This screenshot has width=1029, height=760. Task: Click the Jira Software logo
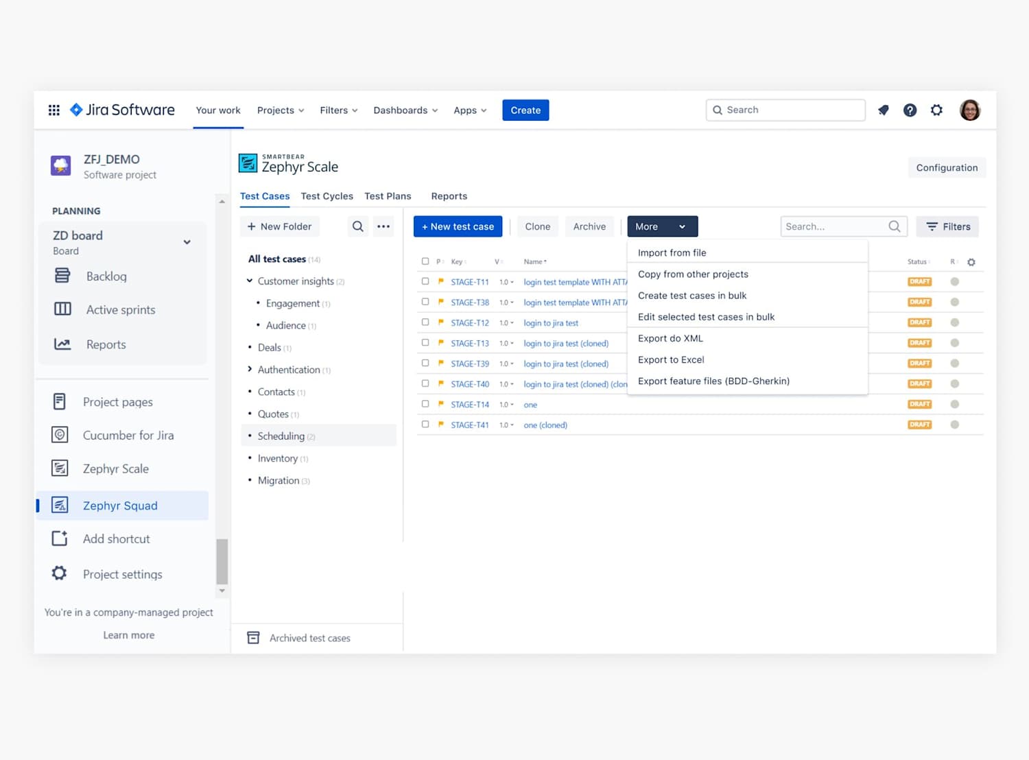[123, 110]
